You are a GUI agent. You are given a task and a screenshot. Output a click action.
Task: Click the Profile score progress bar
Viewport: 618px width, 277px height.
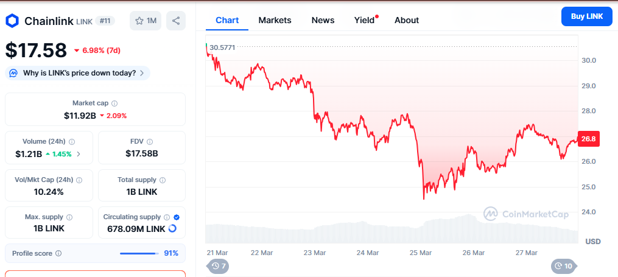coord(139,253)
